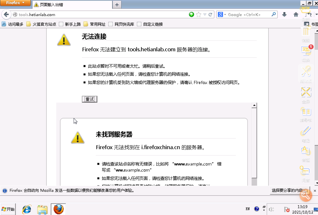318x215 pixels.
Task: Click warning triangle beside 未找到服务器
Action: (78, 138)
